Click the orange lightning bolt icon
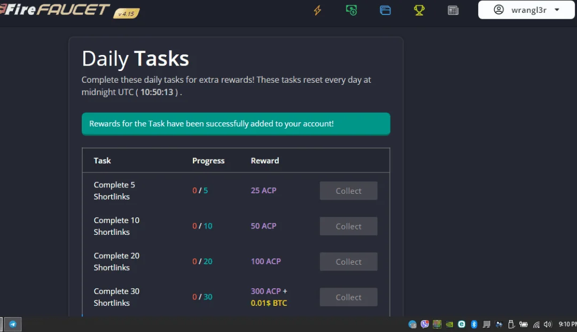The width and height of the screenshot is (577, 332). [317, 10]
